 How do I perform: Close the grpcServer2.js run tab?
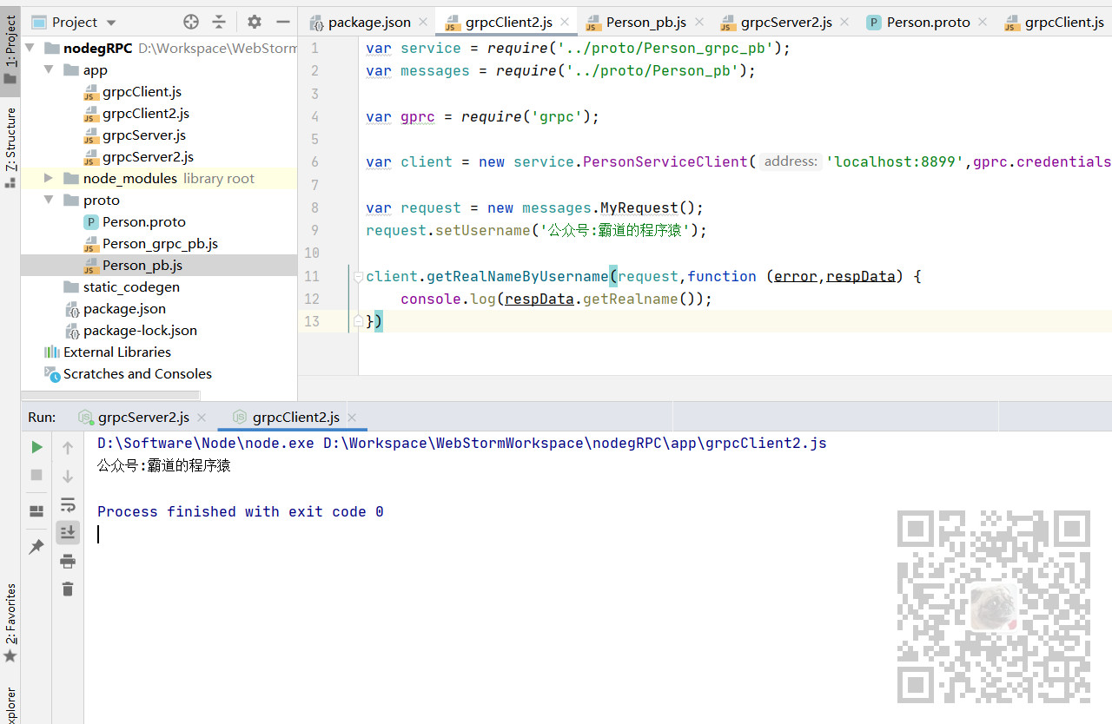pyautogui.click(x=201, y=418)
